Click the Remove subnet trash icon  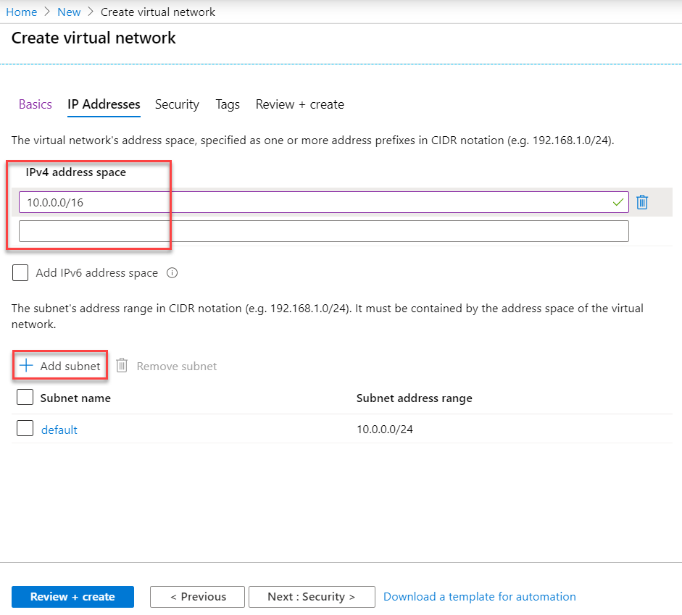point(122,366)
